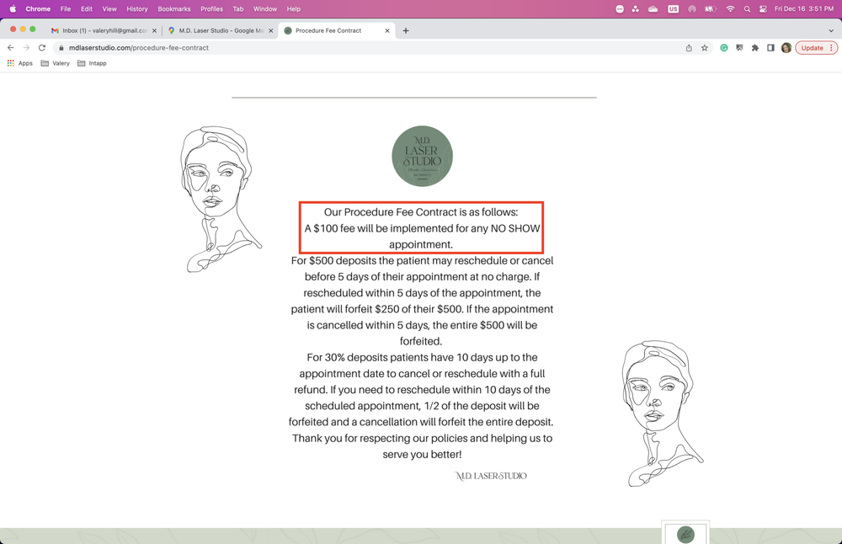Open macOS Control Center in menu bar
842x544 pixels.
click(763, 9)
